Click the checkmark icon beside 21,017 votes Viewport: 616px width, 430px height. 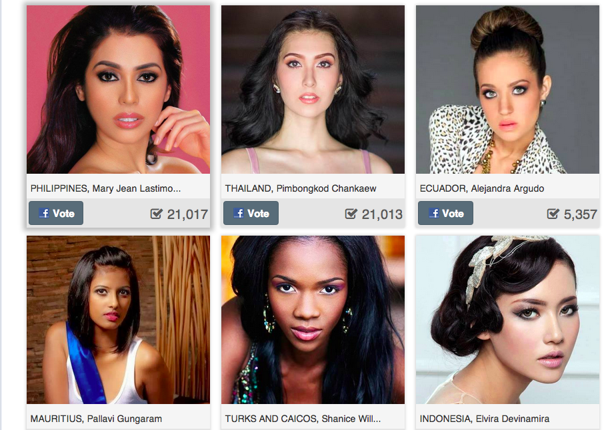point(157,214)
